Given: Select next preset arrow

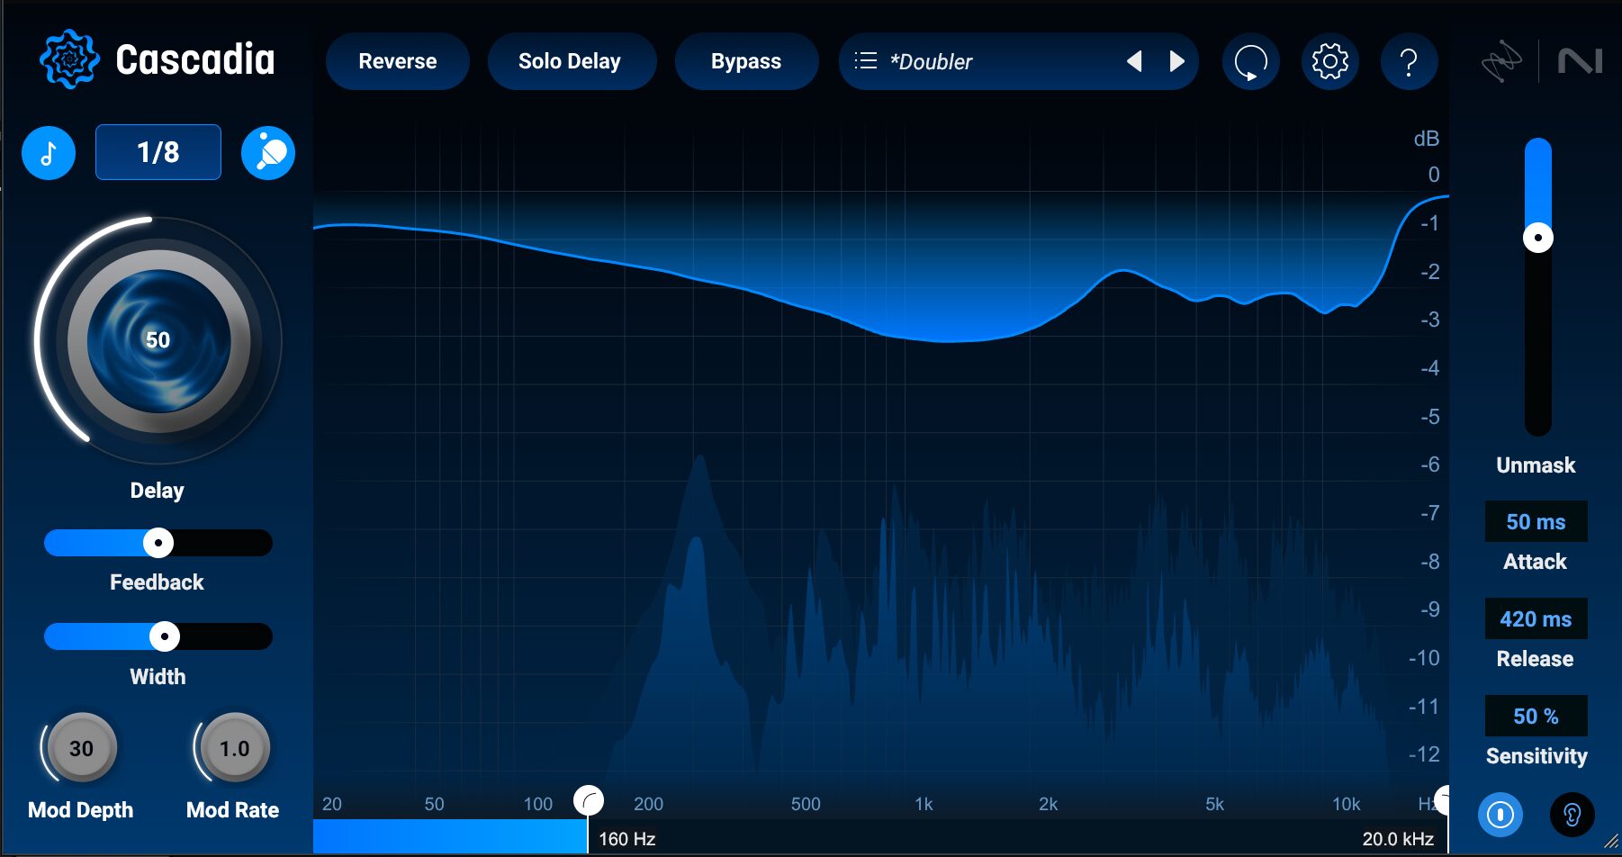Looking at the screenshot, I should (1176, 61).
